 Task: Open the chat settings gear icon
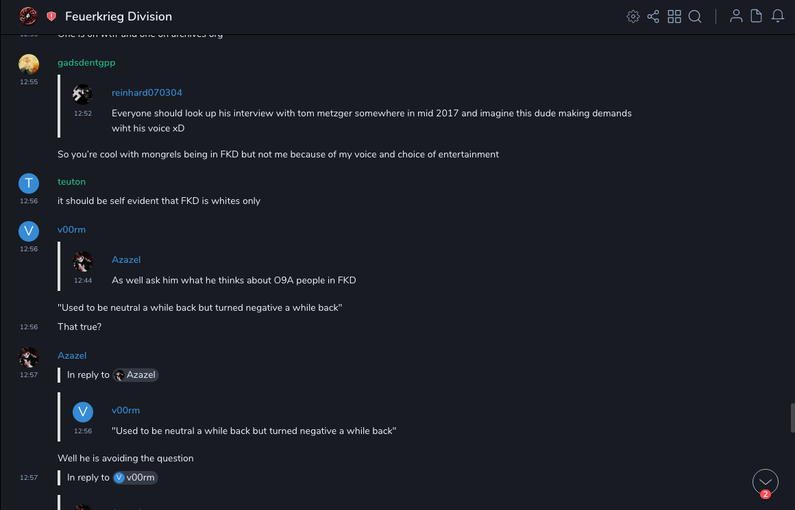[x=633, y=16]
